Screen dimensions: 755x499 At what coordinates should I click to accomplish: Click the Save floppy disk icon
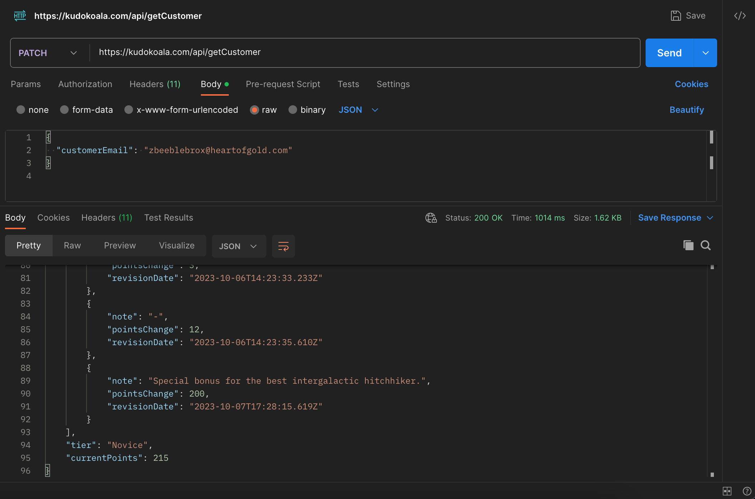click(676, 16)
